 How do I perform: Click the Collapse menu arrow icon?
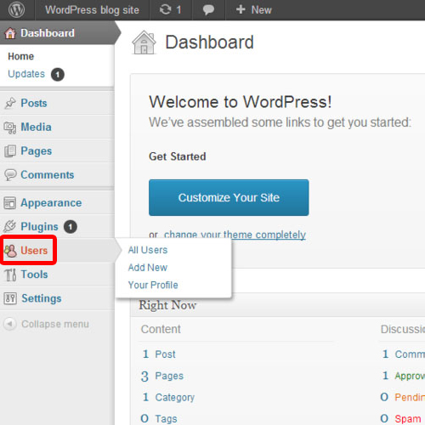(x=10, y=324)
